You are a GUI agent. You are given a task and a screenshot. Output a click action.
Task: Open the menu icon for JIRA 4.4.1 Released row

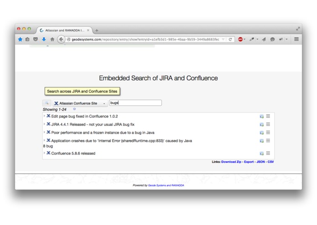coord(268,124)
